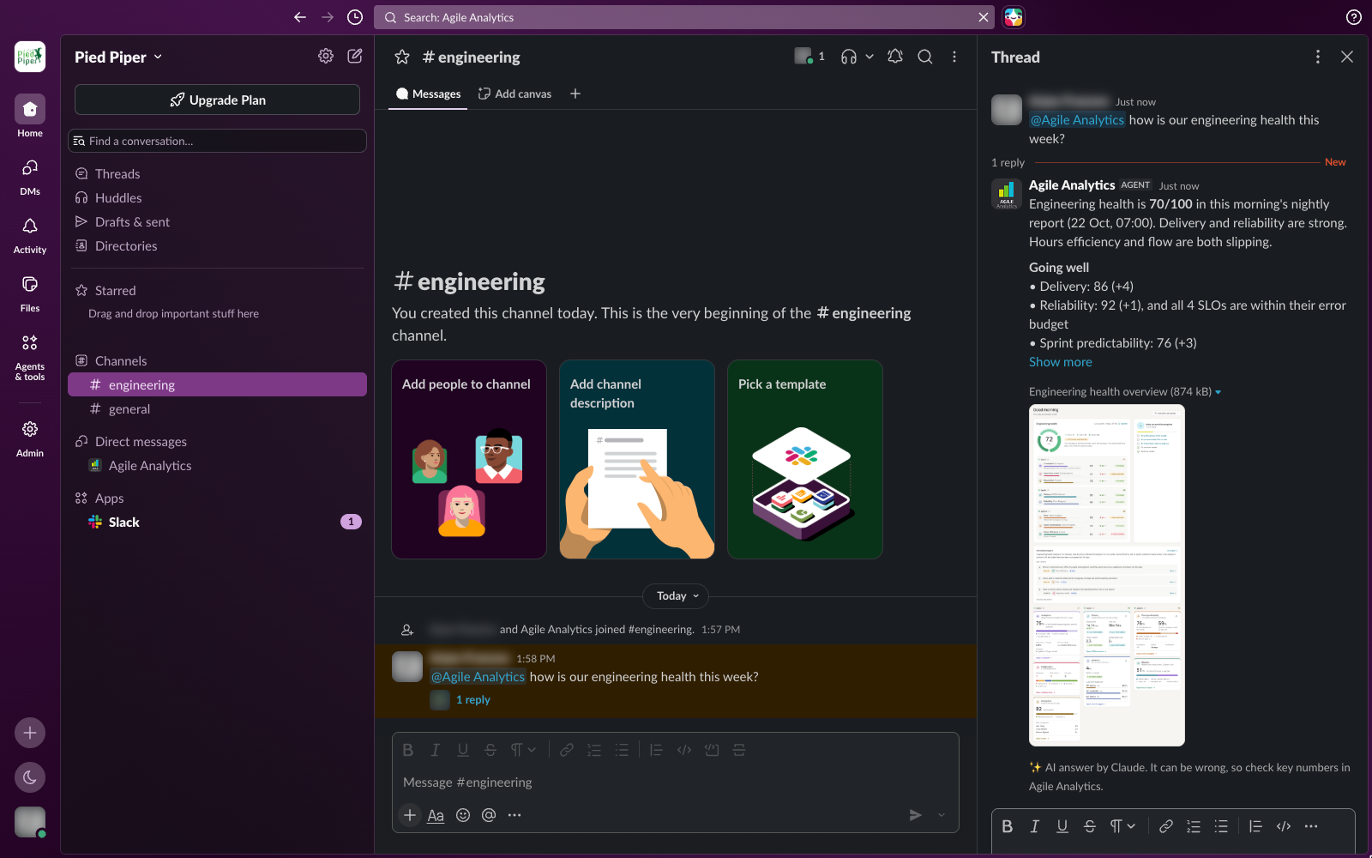The width and height of the screenshot is (1372, 858).
Task: Open the help question mark icon
Action: point(1354,17)
